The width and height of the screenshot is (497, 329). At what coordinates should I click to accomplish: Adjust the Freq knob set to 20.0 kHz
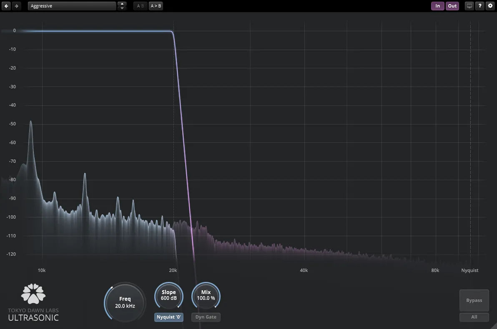pyautogui.click(x=124, y=302)
